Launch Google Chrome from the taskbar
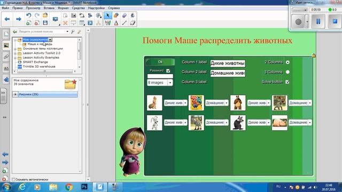This screenshot has height=192, width=342. (69, 187)
